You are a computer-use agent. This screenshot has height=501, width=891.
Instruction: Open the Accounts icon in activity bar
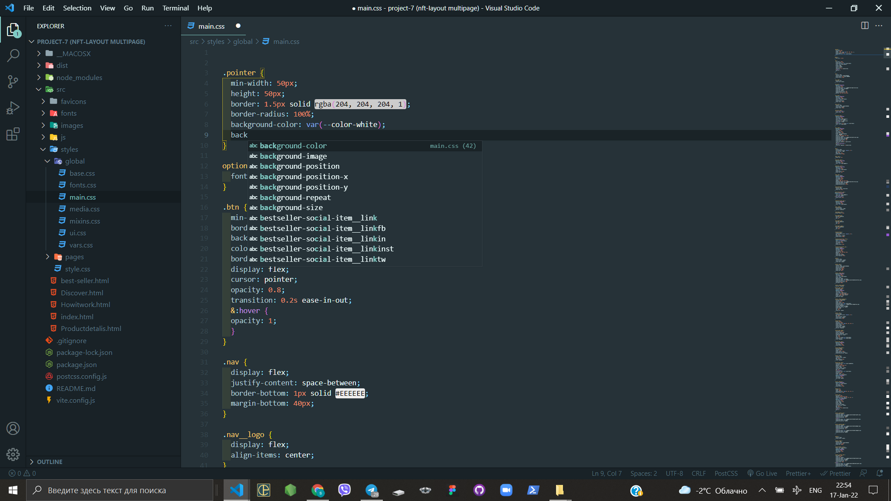(x=13, y=428)
